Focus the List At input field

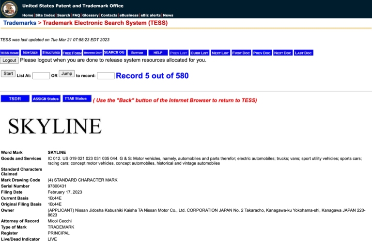click(x=41, y=76)
